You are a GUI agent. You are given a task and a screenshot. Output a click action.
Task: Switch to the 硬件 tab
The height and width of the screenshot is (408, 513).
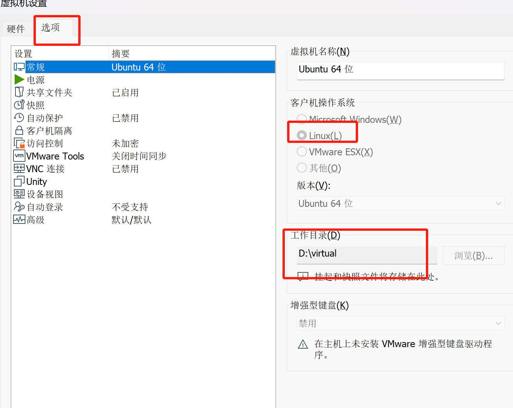tap(16, 29)
